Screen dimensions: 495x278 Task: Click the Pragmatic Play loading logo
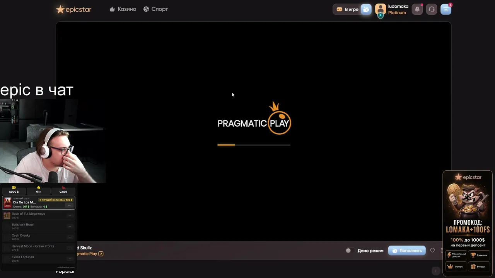pos(254,118)
